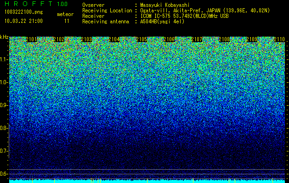Click the 2109 time label

(252, 39)
